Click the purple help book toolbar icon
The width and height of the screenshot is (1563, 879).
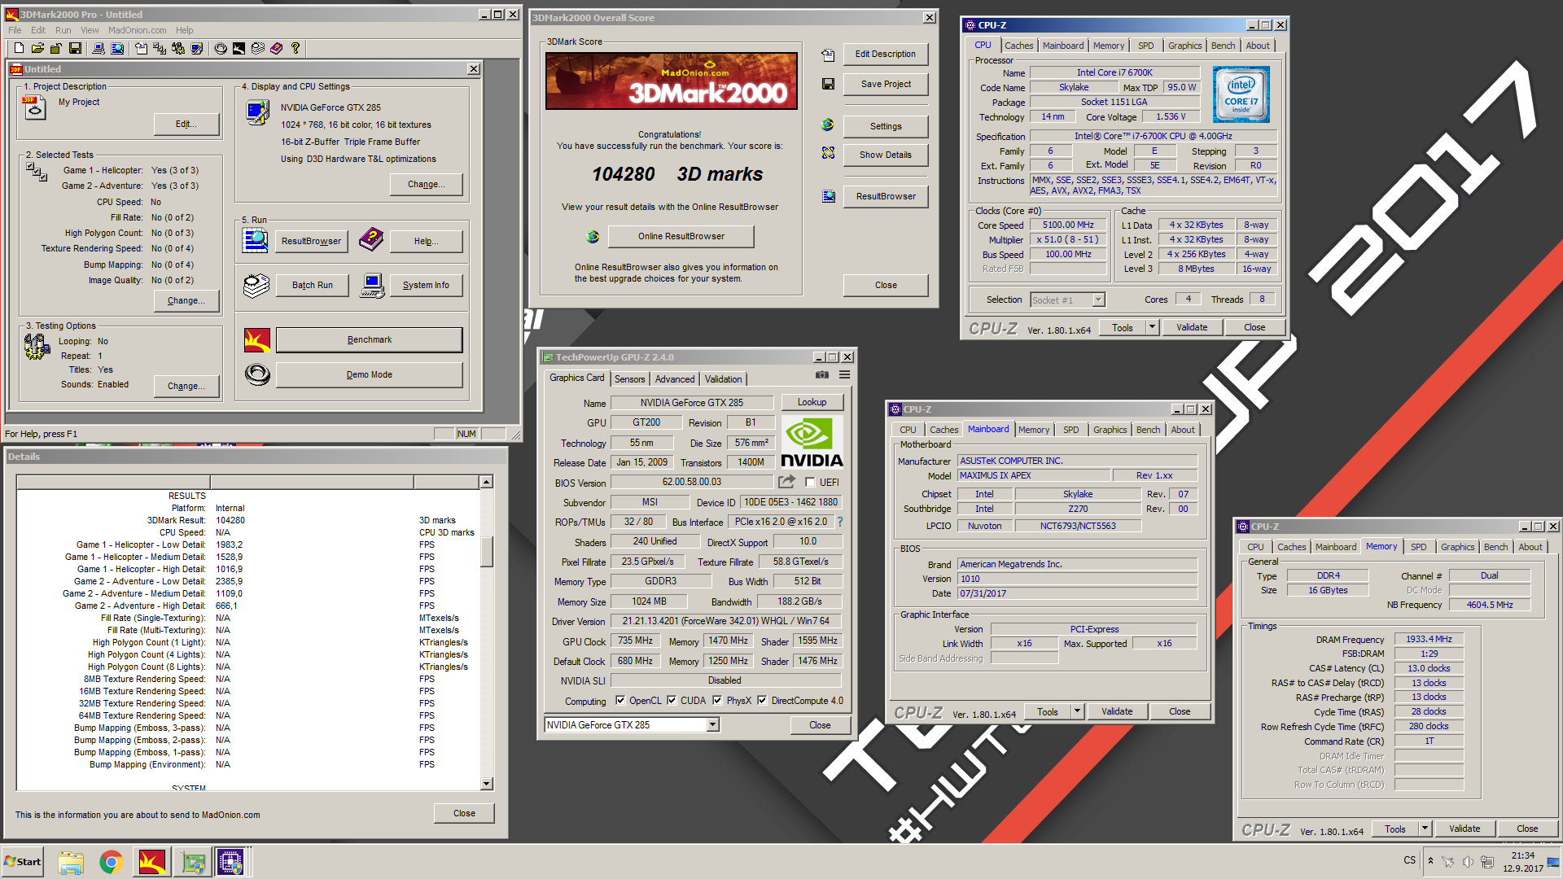point(277,49)
